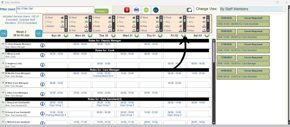Go to previous week with << button
Image resolution: width=290 pixels, height=127 pixels.
[4, 34]
